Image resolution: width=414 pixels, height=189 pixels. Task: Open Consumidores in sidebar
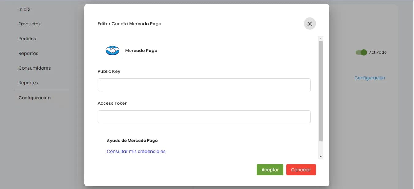(x=35, y=68)
